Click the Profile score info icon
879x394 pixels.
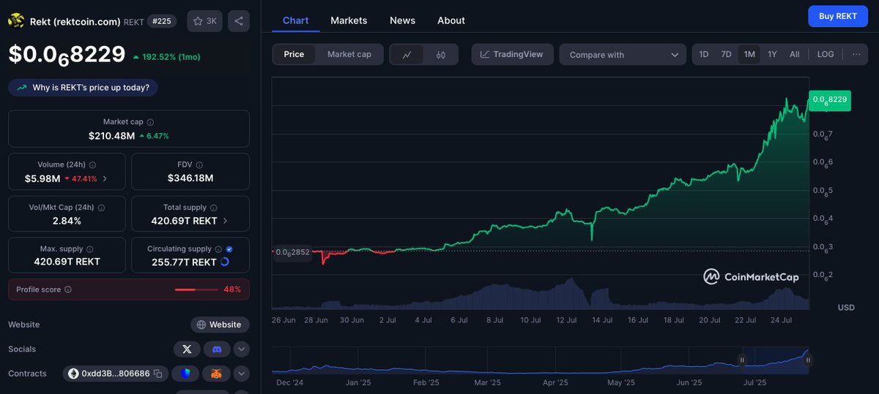point(68,289)
